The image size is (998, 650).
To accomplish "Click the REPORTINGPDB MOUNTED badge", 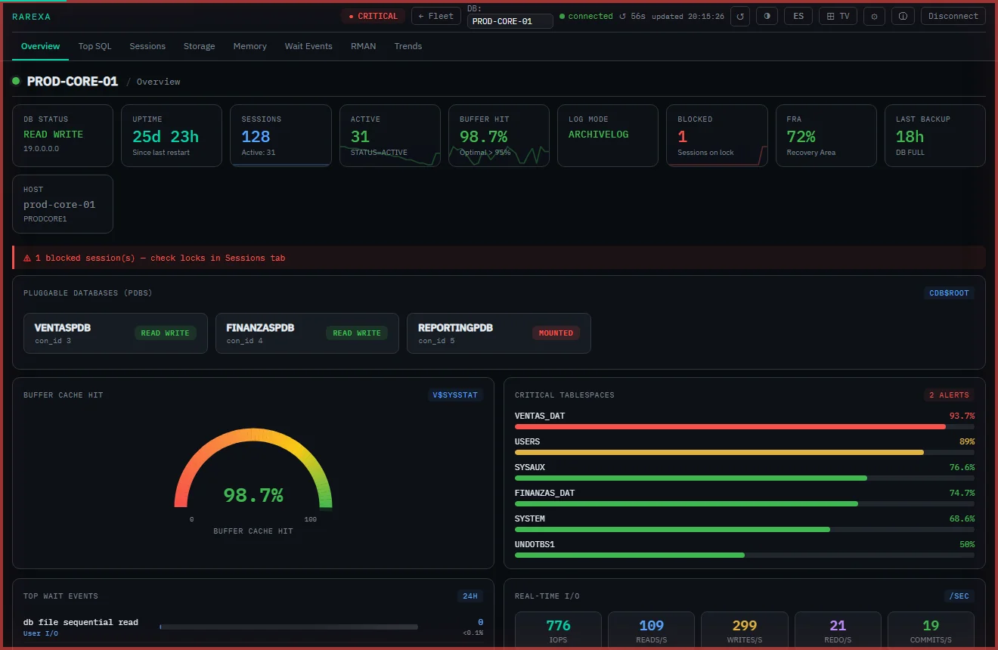I will (x=556, y=333).
